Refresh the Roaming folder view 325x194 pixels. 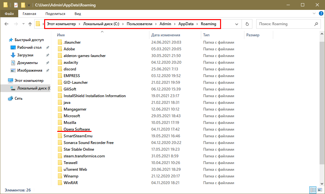click(x=247, y=24)
